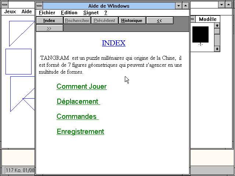This screenshot has width=235, height=176.
Task: Go to previous topic with << button
Action: pos(160,21)
